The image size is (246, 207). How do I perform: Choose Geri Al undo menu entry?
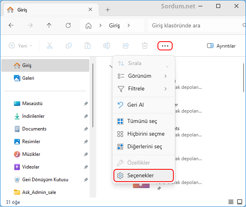click(144, 105)
